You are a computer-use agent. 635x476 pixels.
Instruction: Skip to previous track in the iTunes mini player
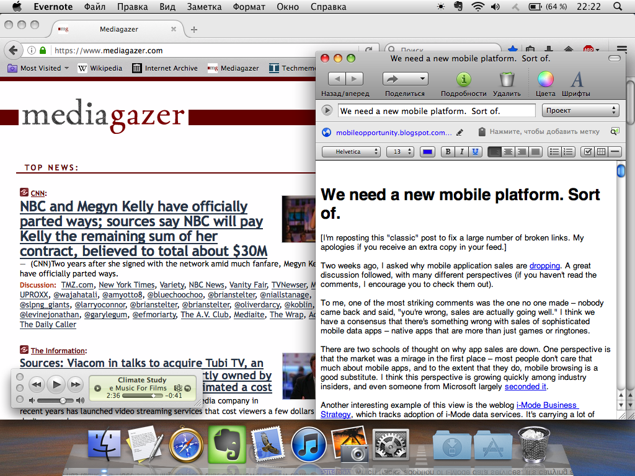coord(37,384)
